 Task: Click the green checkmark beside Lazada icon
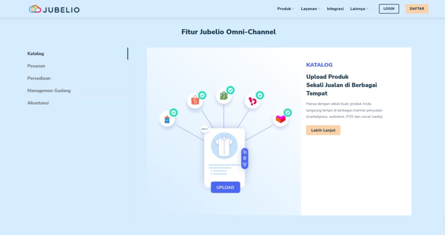[x=288, y=113]
